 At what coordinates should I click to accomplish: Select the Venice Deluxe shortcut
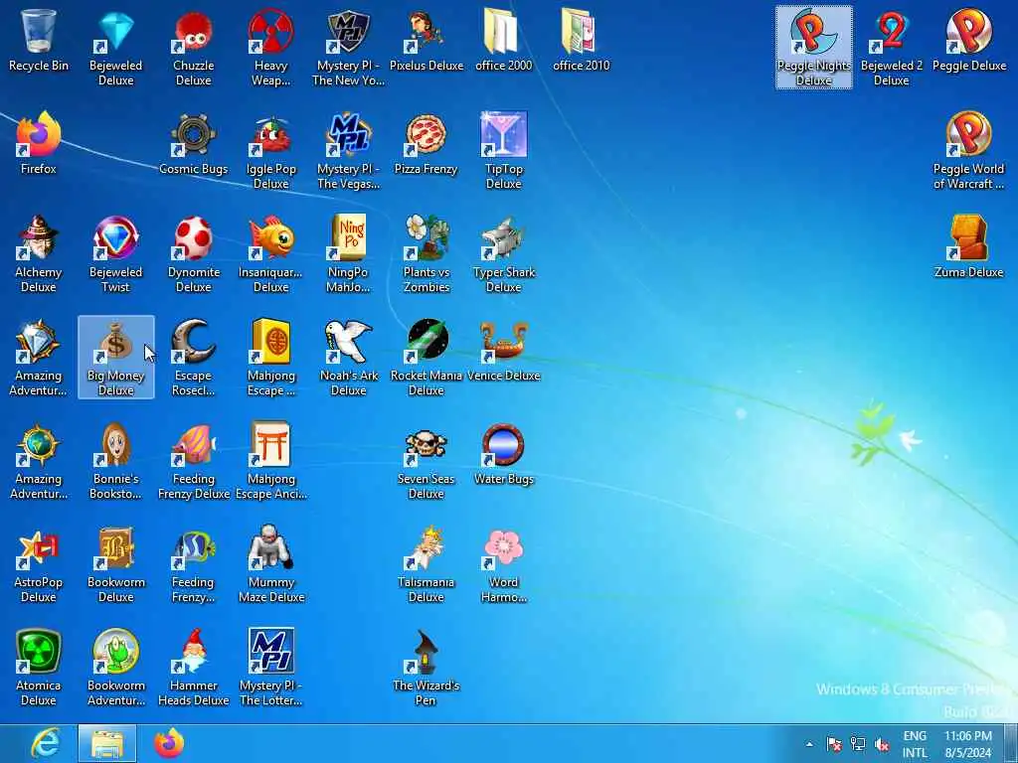coord(504,351)
